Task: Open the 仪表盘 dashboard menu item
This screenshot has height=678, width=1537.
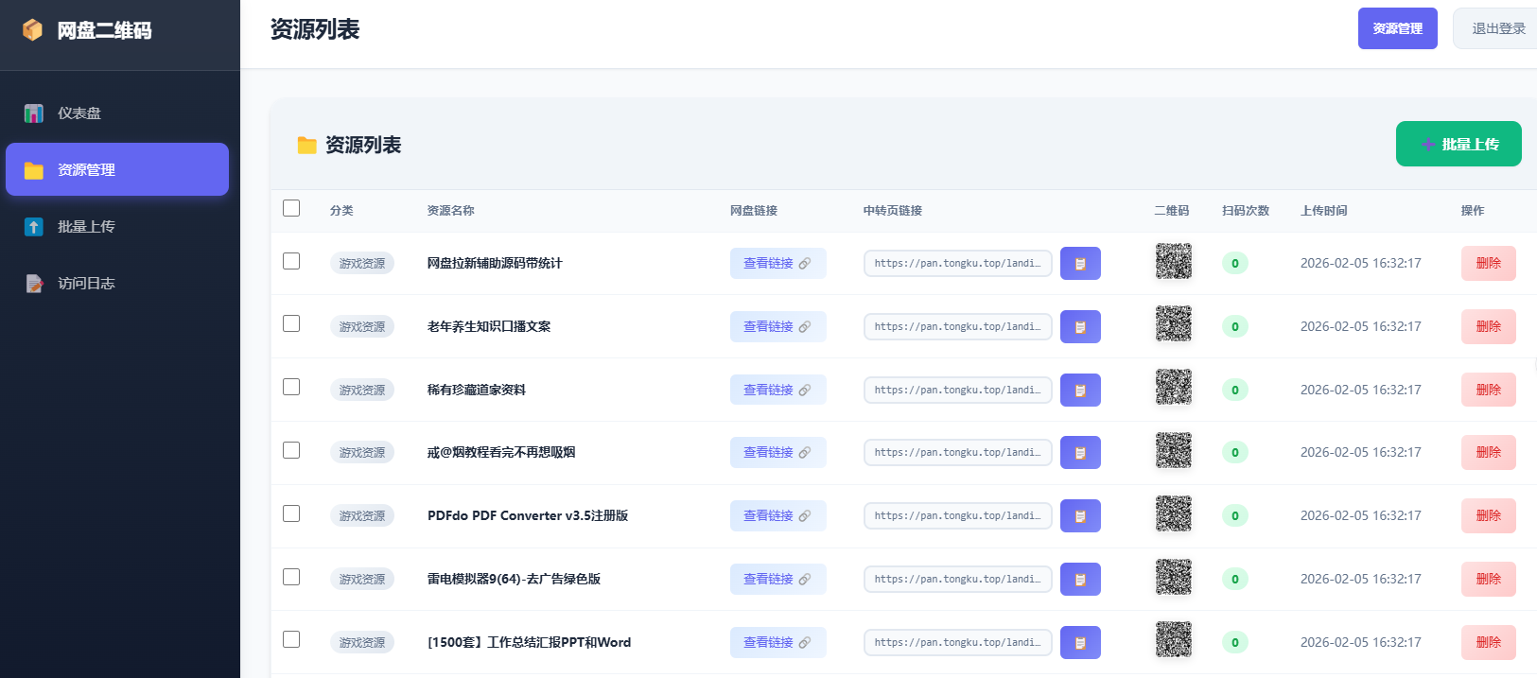Action: point(117,113)
